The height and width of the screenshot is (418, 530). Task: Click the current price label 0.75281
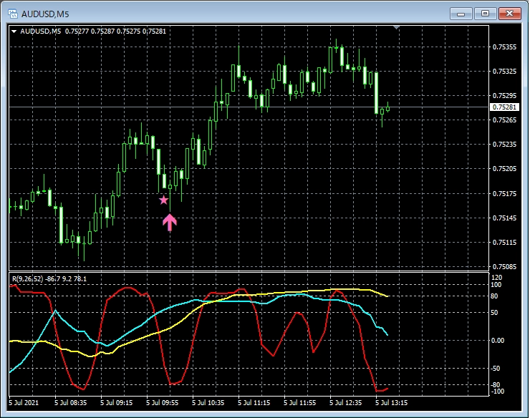click(x=504, y=107)
